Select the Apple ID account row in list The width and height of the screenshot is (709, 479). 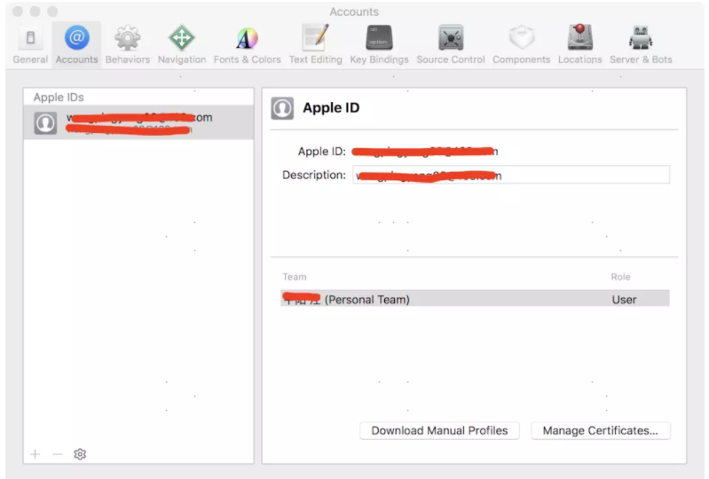click(x=138, y=122)
